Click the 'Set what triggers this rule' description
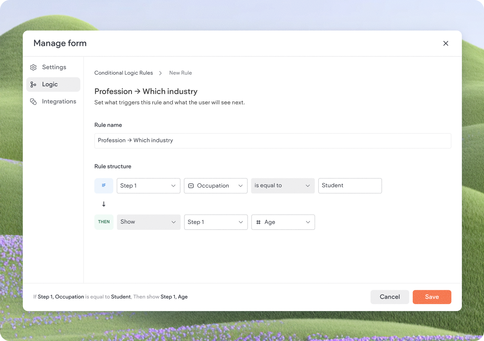 point(169,103)
